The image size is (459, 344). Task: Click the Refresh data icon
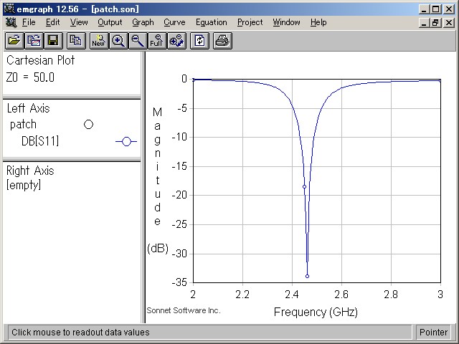[199, 41]
